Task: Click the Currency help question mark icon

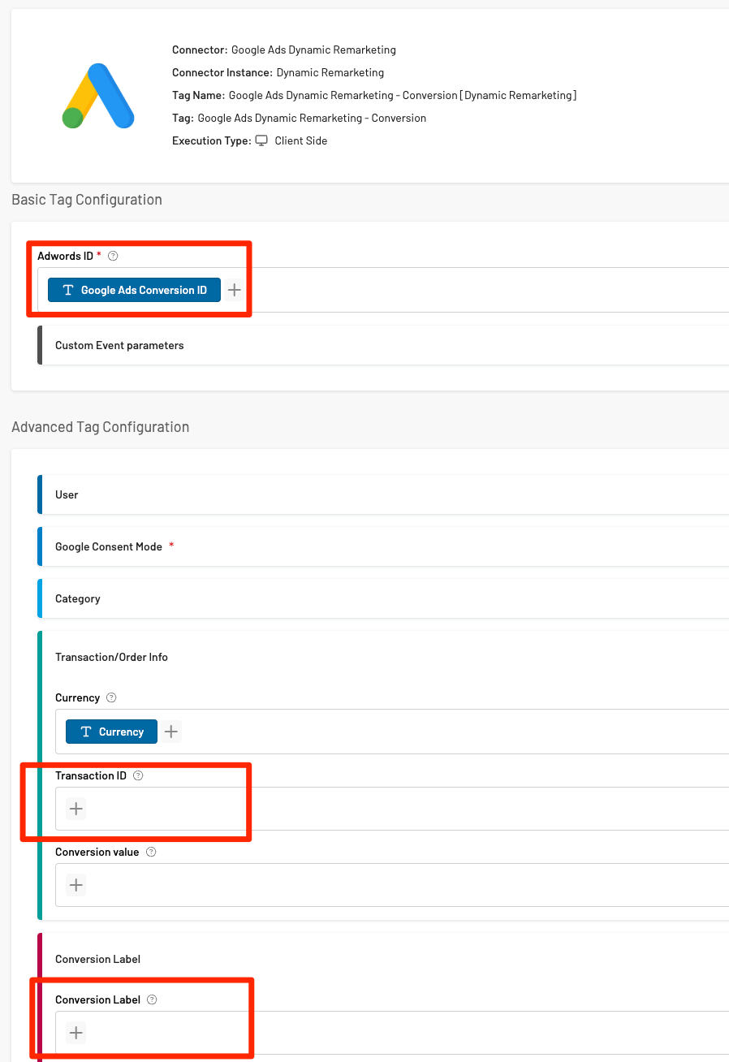Action: tap(111, 697)
